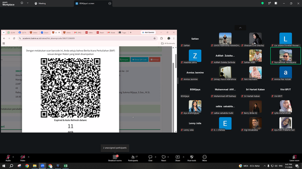Show hidden system tray icons

[265, 166]
